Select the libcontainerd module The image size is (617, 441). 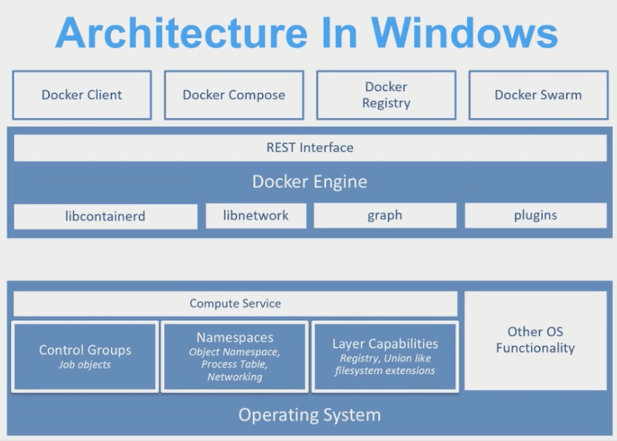click(106, 215)
